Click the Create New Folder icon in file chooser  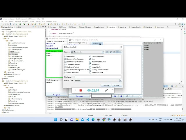114,52
